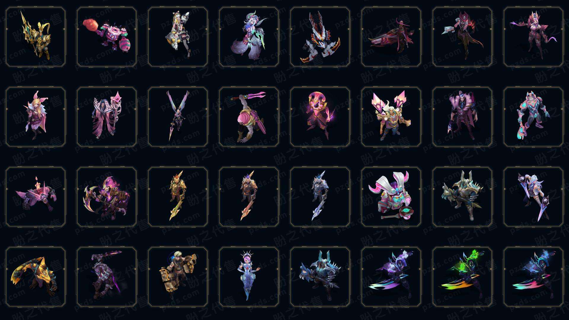Choose the hooded blade wielder with green flames

(462, 277)
